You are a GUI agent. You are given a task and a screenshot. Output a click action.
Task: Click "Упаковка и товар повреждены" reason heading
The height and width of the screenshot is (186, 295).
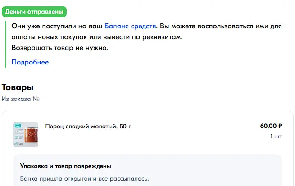tap(65, 166)
